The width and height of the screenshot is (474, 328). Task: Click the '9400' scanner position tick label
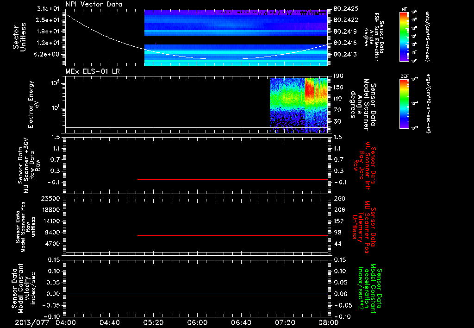click(53, 233)
